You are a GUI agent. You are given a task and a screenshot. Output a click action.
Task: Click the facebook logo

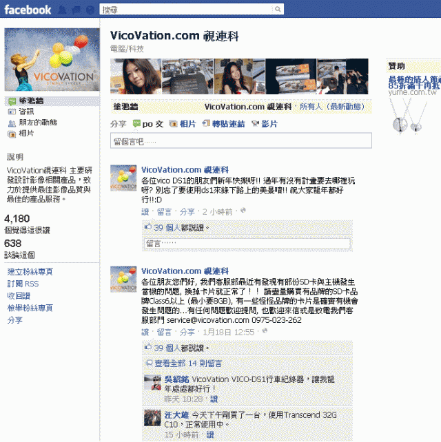[x=28, y=10]
